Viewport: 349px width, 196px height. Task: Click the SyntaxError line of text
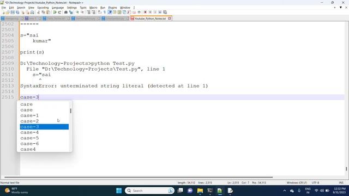click(114, 86)
